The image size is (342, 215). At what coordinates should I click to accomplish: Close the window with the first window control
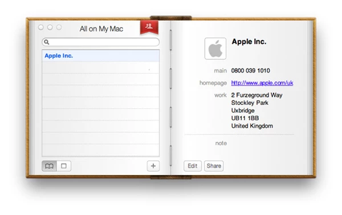click(41, 27)
